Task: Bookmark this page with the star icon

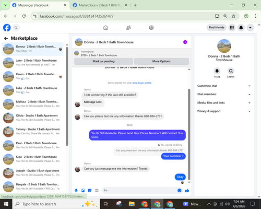Action: click(x=233, y=16)
